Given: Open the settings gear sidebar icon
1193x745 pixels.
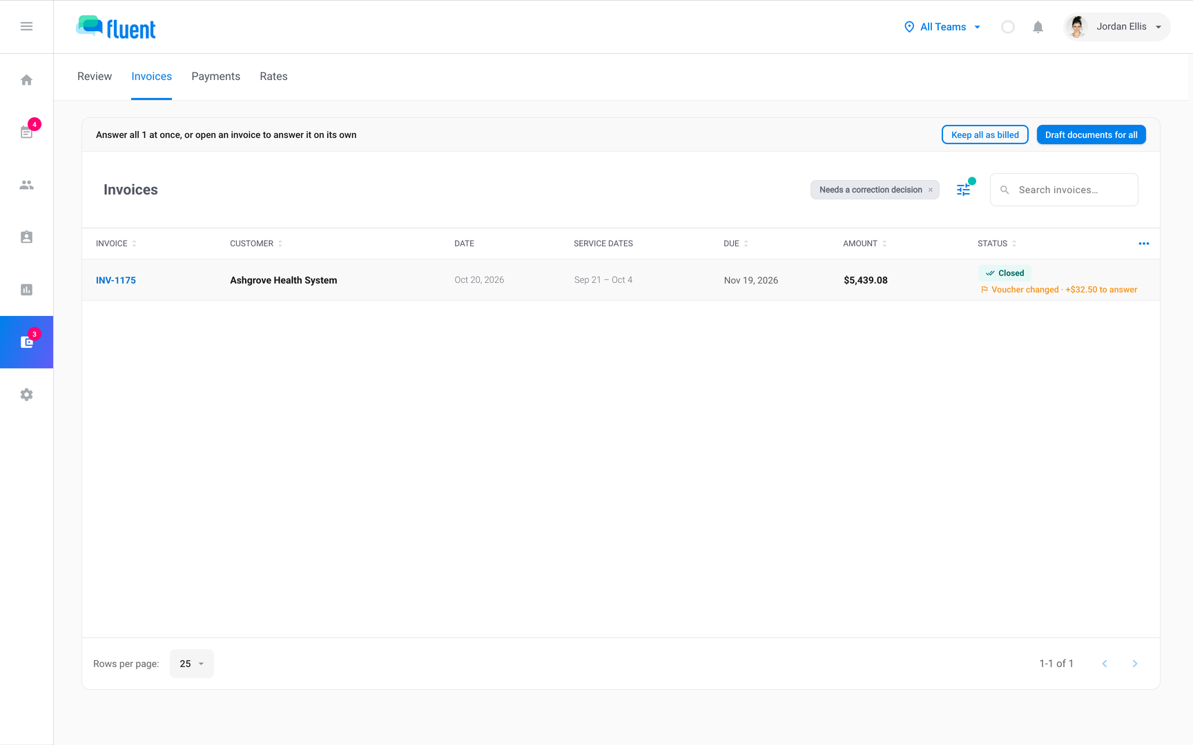Looking at the screenshot, I should point(26,395).
